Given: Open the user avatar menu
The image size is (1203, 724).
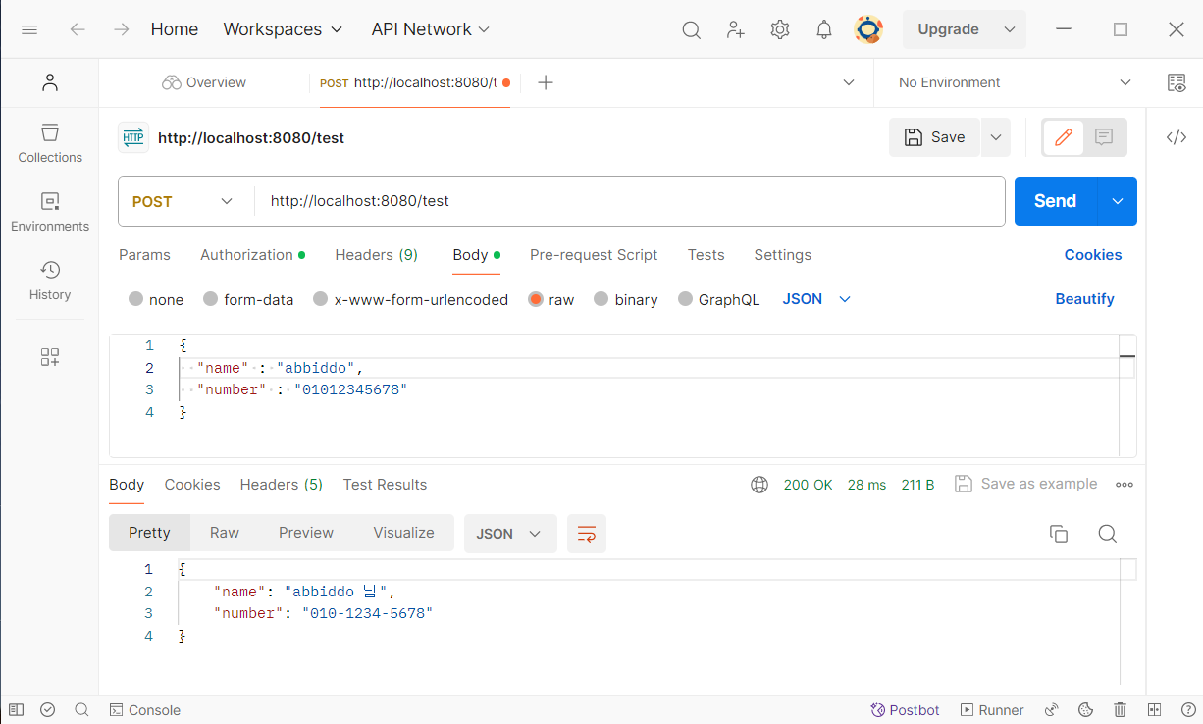Looking at the screenshot, I should [868, 29].
